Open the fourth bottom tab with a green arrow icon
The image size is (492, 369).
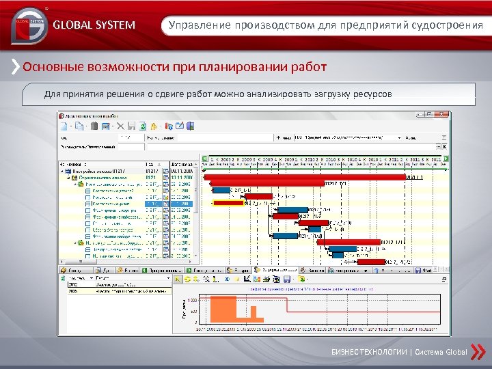click(x=162, y=270)
